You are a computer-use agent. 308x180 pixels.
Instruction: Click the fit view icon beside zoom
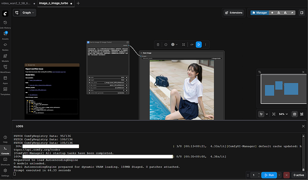[x=273, y=114]
